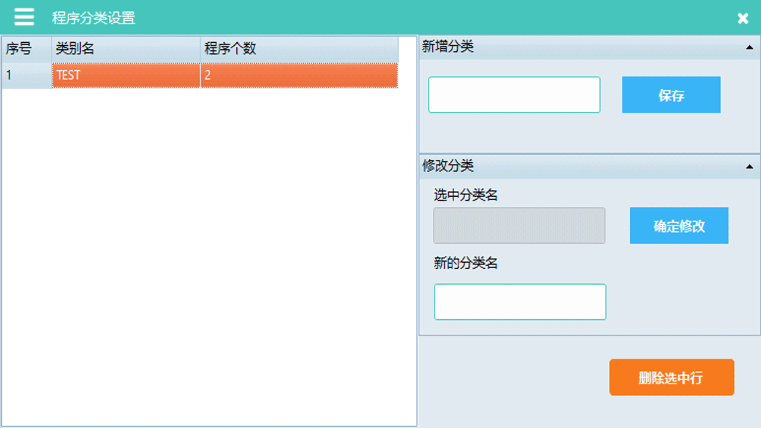The height and width of the screenshot is (428, 761).
Task: Collapse the 新增分类 panel arrow
Action: [750, 46]
